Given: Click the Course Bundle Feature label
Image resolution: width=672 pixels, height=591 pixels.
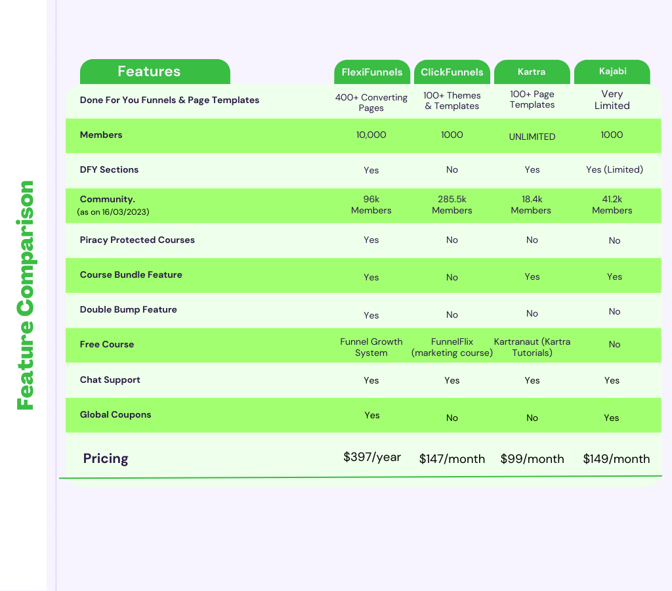Looking at the screenshot, I should pos(131,274).
